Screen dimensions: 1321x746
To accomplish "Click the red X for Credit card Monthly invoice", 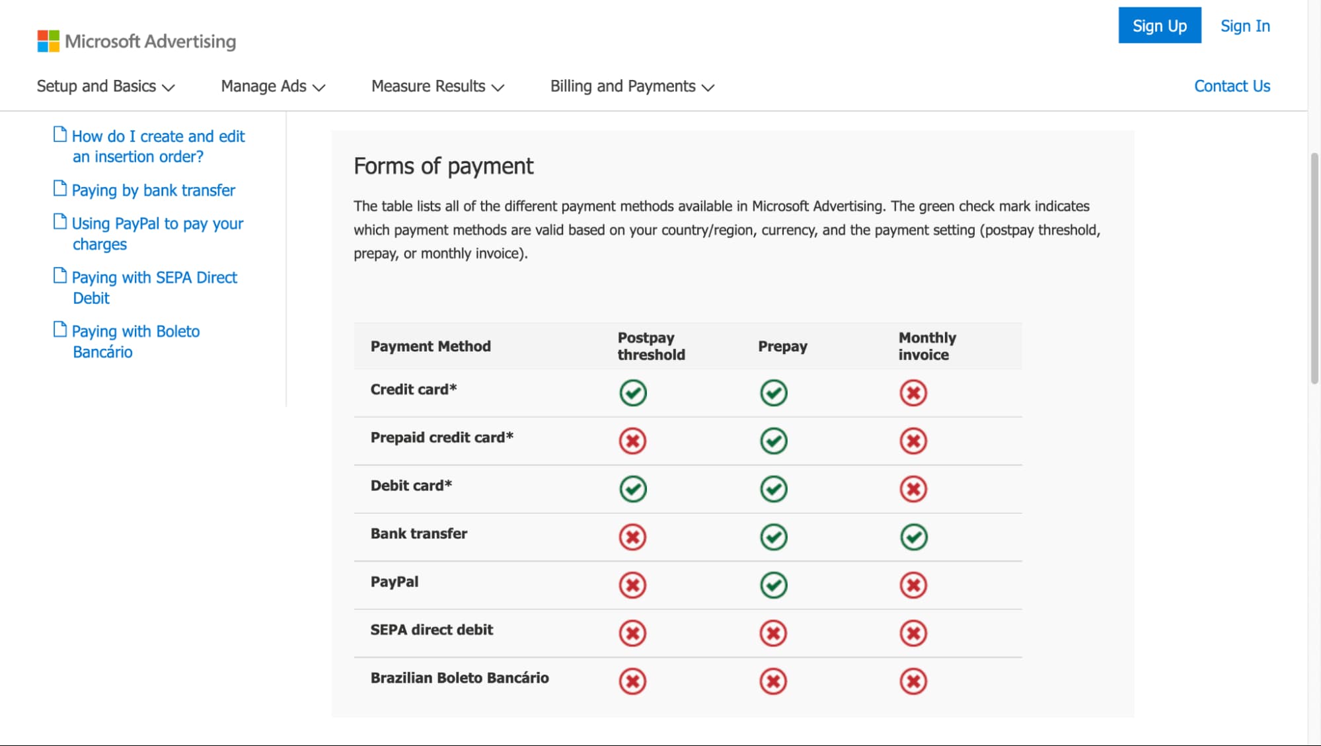I will tap(913, 393).
